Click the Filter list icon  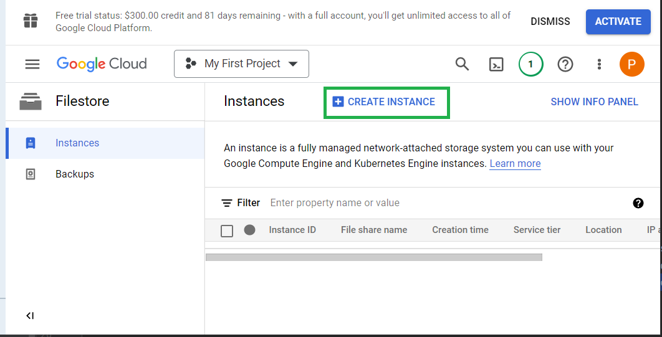click(x=227, y=203)
